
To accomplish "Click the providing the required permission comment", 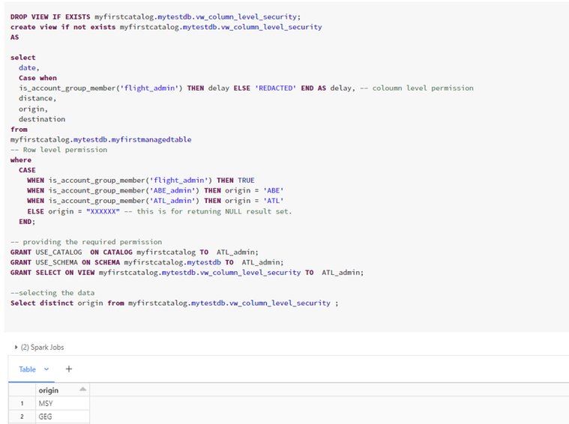I will click(86, 242).
